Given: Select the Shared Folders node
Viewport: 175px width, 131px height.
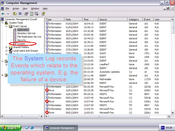Looking at the screenshot, I should coord(21,47).
